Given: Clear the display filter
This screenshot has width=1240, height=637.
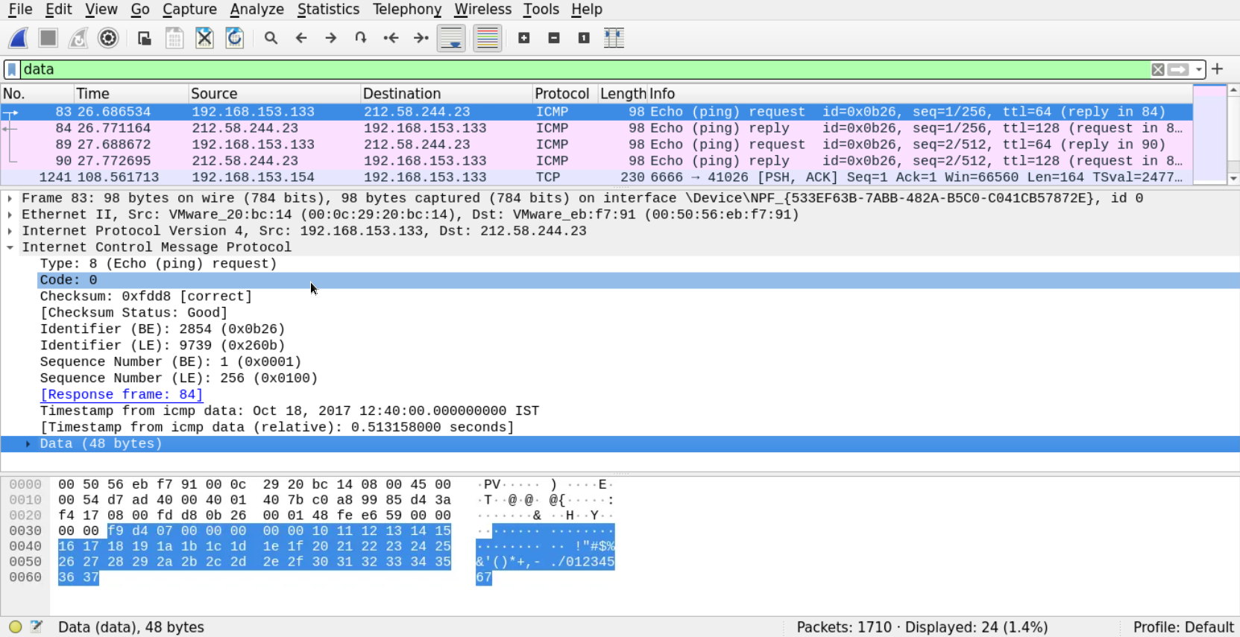Looking at the screenshot, I should click(x=1157, y=69).
